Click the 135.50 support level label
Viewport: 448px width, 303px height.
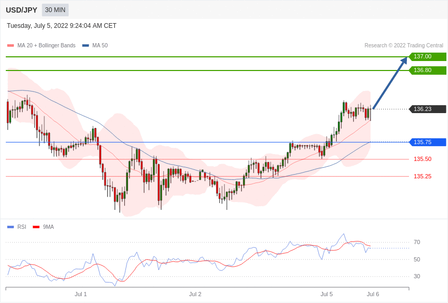[x=422, y=159]
